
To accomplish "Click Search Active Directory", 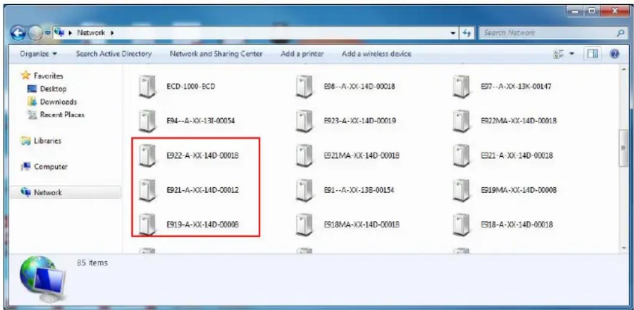I will pos(113,53).
